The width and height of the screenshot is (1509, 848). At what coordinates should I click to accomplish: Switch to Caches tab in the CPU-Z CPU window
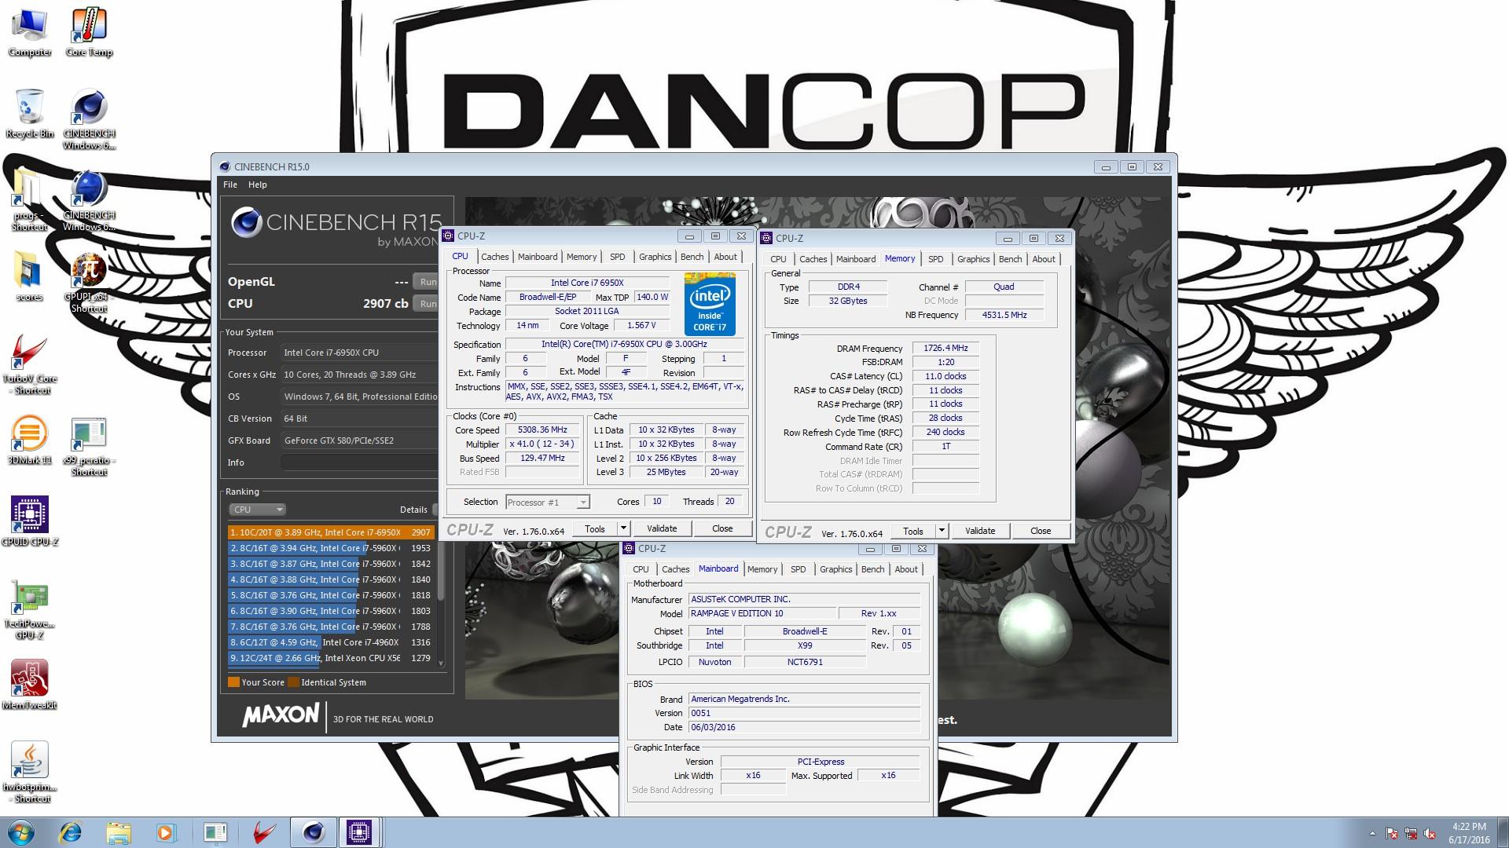click(x=494, y=257)
